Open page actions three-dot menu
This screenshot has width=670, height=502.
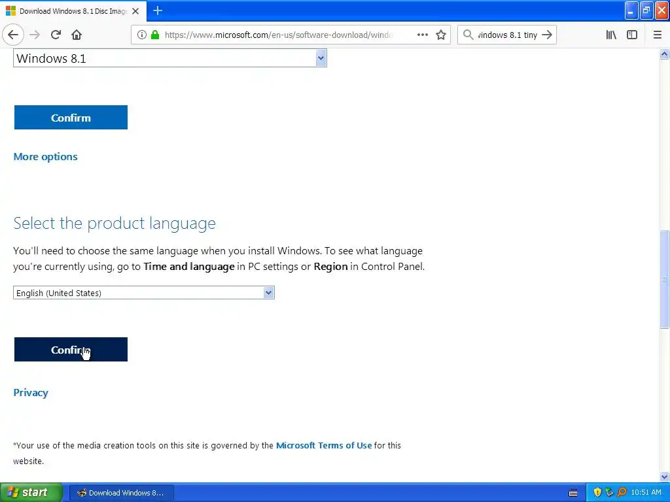(x=422, y=35)
